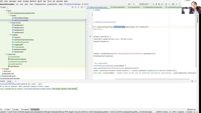Open the TestRunner1 run configuration dropdown

(x=144, y=4)
